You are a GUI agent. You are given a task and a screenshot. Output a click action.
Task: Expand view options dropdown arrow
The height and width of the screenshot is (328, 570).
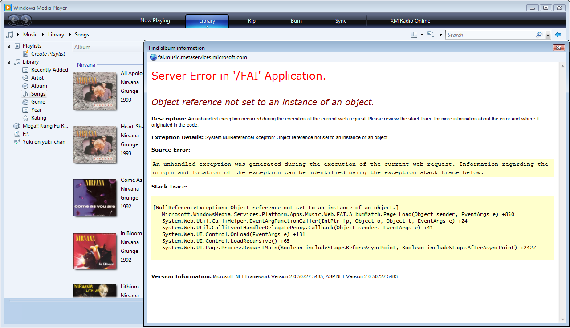440,35
